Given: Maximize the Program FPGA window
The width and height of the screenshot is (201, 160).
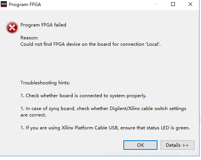Looking at the screenshot, I should click(x=173, y=4).
